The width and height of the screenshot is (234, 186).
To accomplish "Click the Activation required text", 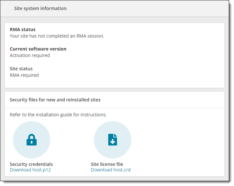I will coord(30,55).
